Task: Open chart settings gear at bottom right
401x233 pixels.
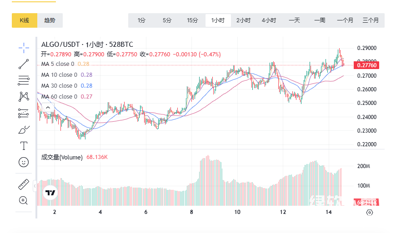Action: tap(370, 213)
